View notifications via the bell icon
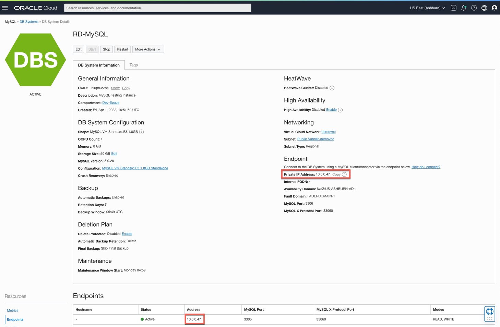This screenshot has width=500, height=327. [x=464, y=8]
